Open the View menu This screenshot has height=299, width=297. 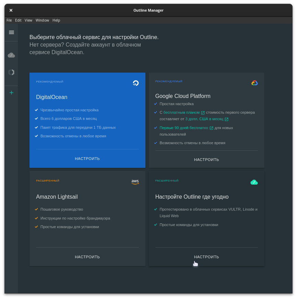pos(28,20)
